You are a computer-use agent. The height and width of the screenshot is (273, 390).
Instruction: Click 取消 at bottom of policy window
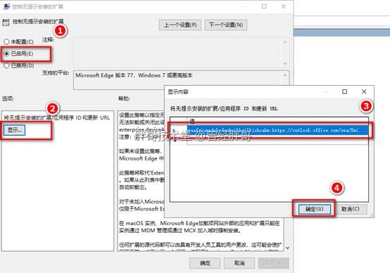tap(239, 263)
